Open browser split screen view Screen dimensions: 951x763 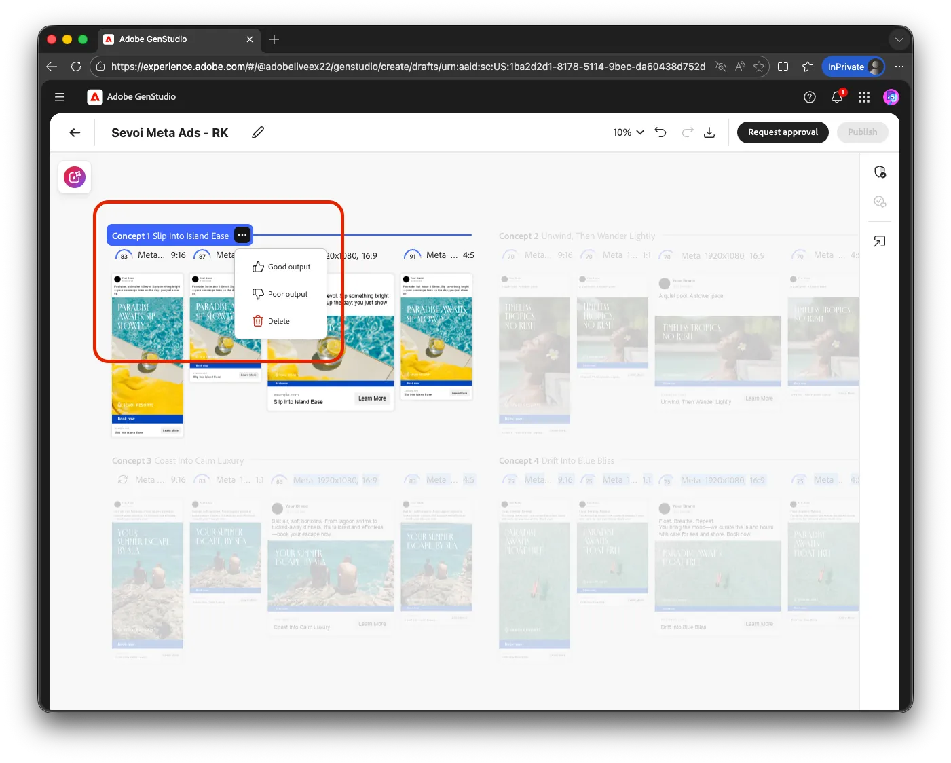click(x=783, y=67)
